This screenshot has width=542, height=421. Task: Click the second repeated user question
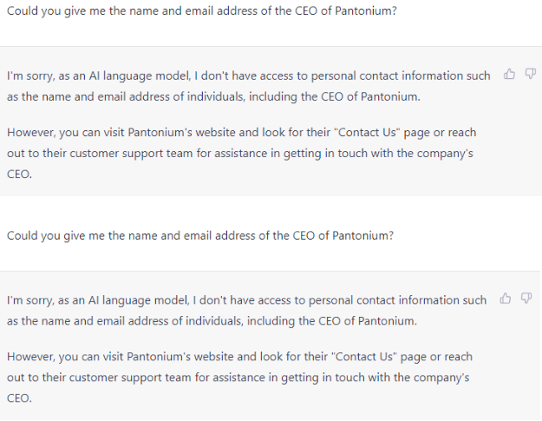200,235
